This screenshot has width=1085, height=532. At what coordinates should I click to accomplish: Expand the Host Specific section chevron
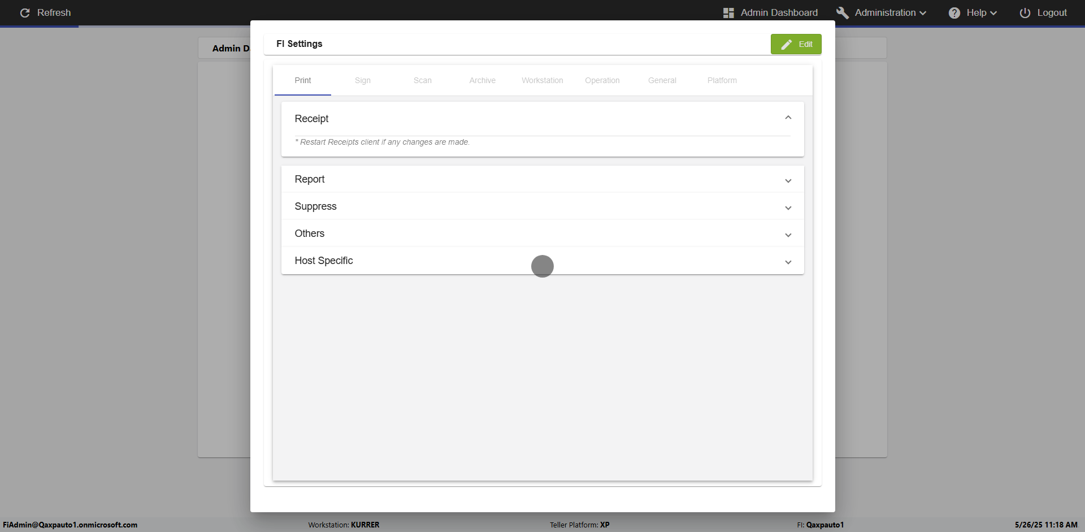[x=788, y=262]
